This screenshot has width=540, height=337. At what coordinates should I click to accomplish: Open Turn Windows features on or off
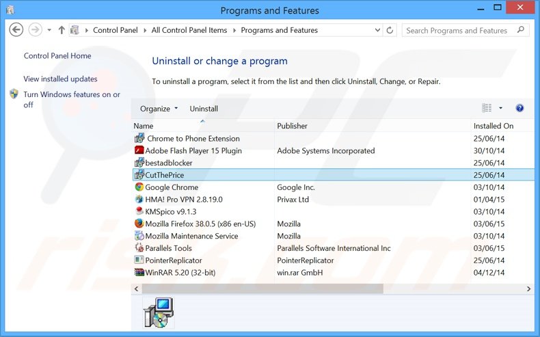[72, 100]
